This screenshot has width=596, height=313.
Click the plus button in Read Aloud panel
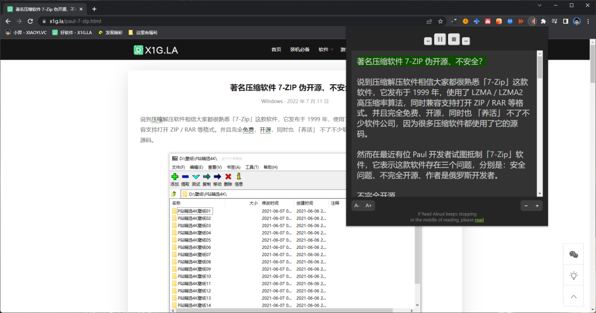pyautogui.click(x=537, y=206)
